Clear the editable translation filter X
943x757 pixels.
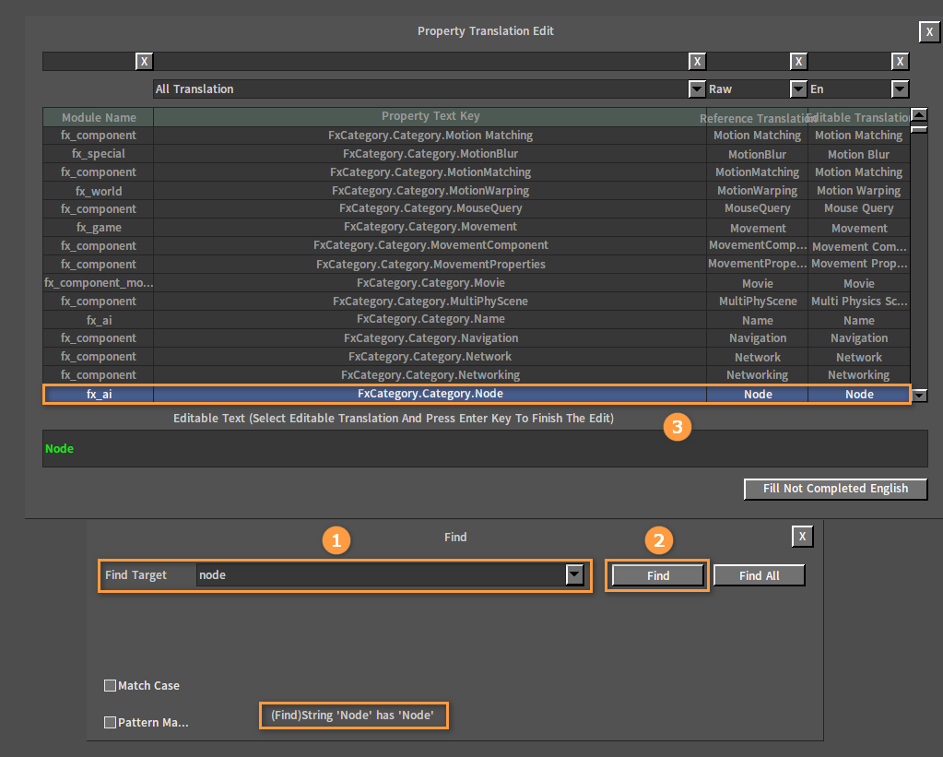click(900, 62)
